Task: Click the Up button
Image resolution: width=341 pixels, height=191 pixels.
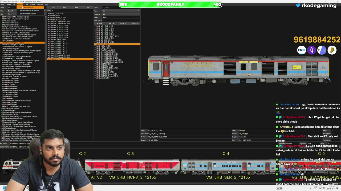Action: [x=52, y=8]
